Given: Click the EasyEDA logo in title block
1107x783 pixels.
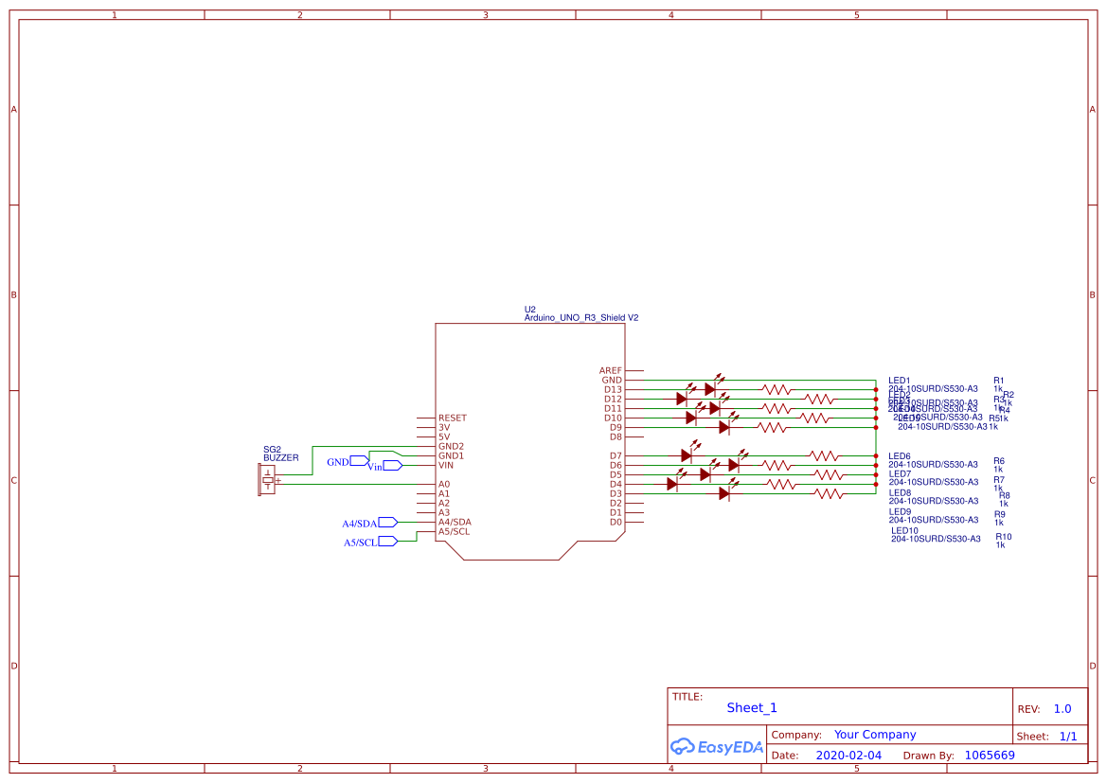Looking at the screenshot, I should tap(717, 747).
